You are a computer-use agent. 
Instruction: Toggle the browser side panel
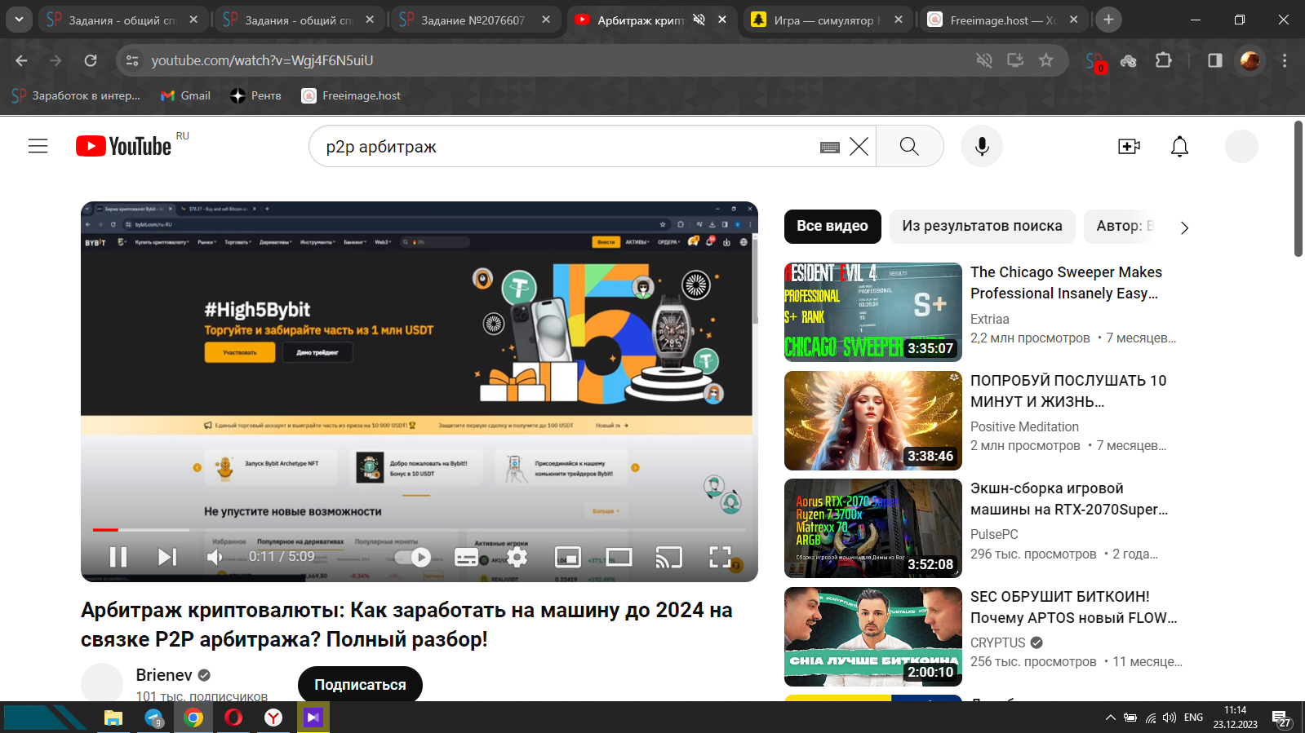(x=1214, y=60)
